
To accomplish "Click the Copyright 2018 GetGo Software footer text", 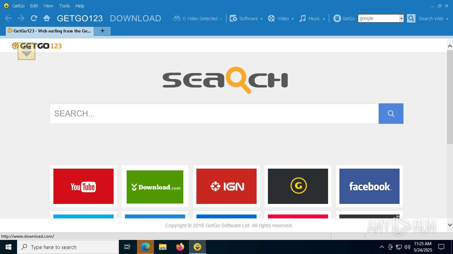I will pos(229,225).
